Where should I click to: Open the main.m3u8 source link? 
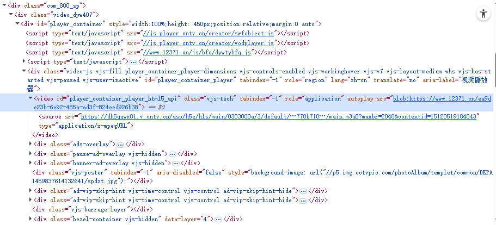279,116
